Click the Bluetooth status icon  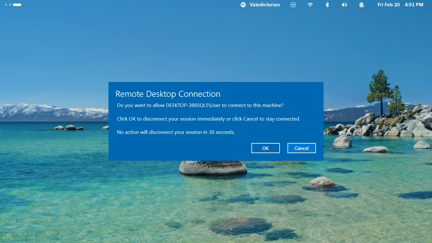pos(327,5)
